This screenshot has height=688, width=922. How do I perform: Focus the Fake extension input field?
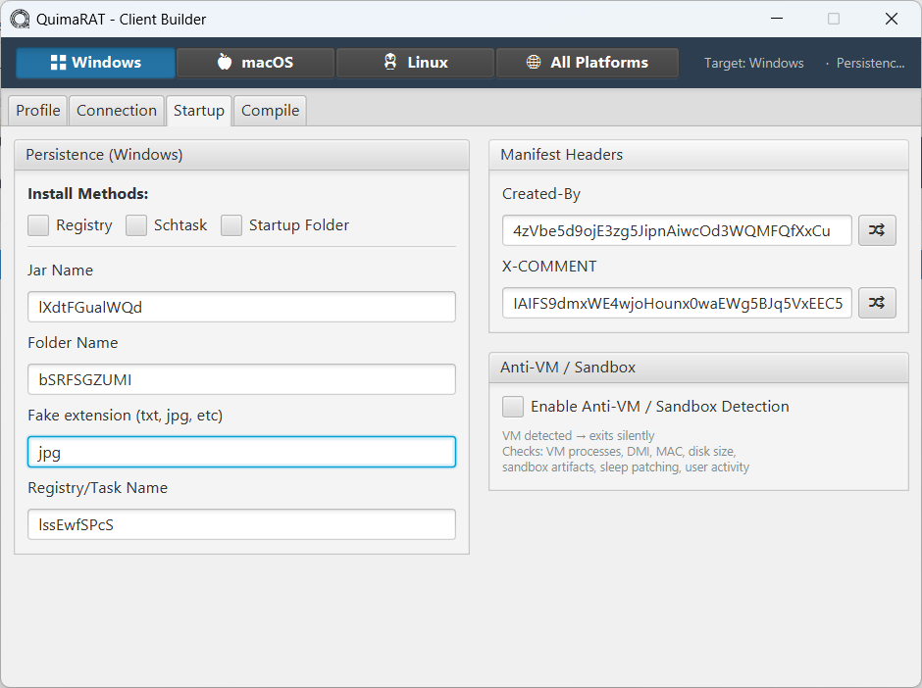tap(240, 452)
